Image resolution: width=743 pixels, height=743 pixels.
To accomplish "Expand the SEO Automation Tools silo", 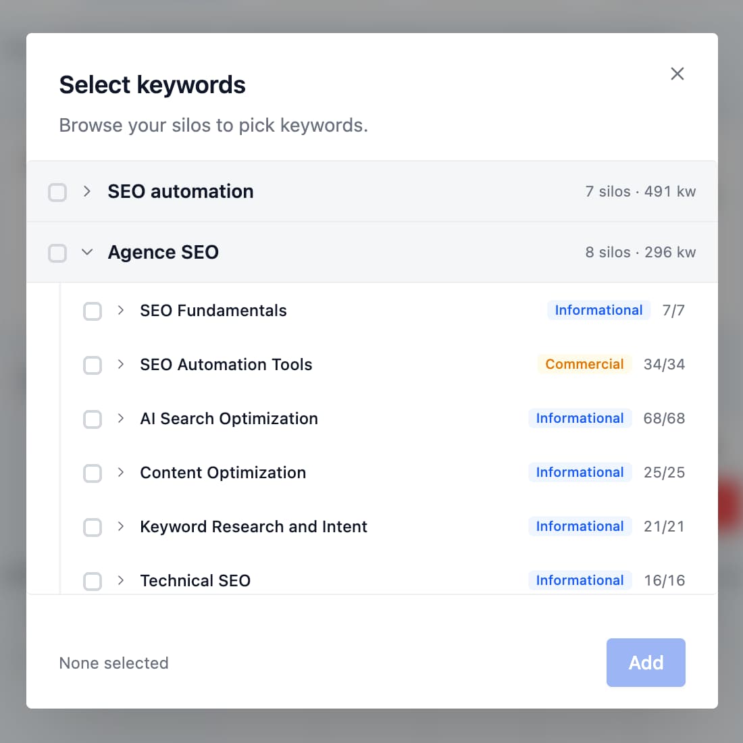I will (121, 364).
